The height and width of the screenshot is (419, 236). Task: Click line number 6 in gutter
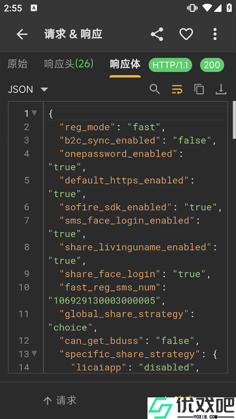coord(27,207)
